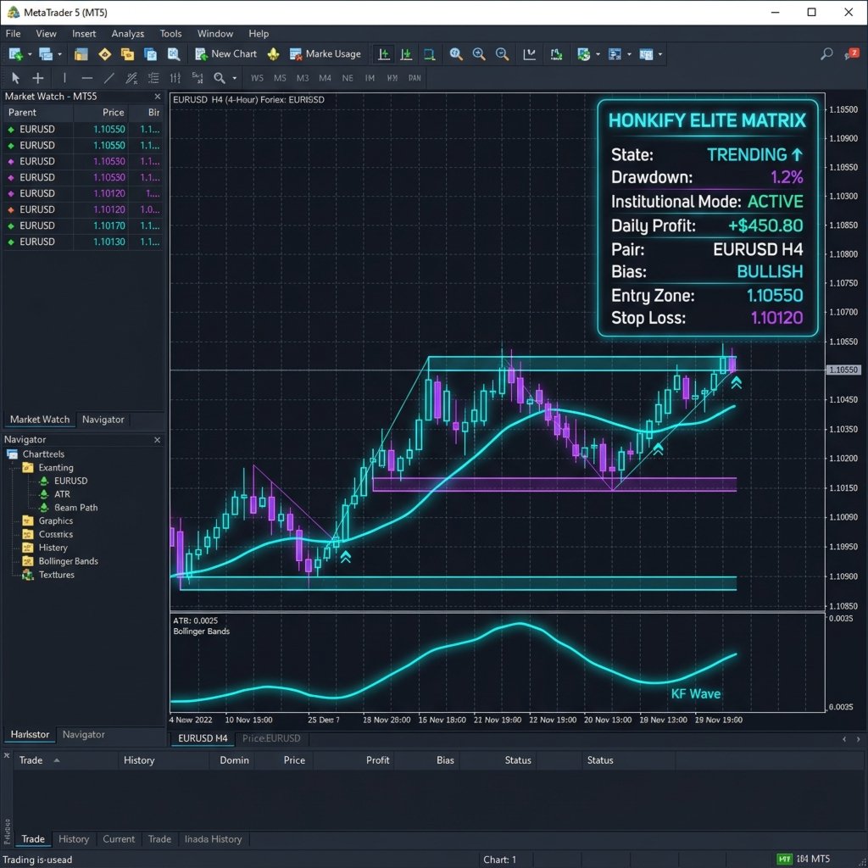
Task: Select the equidistant channel tool
Action: click(131, 78)
